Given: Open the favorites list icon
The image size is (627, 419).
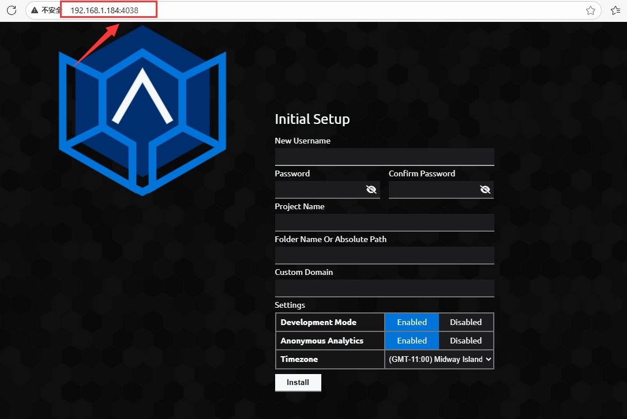Looking at the screenshot, I should pyautogui.click(x=616, y=10).
